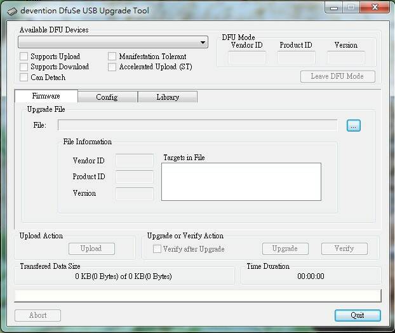Click the File Information Version field
The height and width of the screenshot is (333, 395).
point(135,194)
